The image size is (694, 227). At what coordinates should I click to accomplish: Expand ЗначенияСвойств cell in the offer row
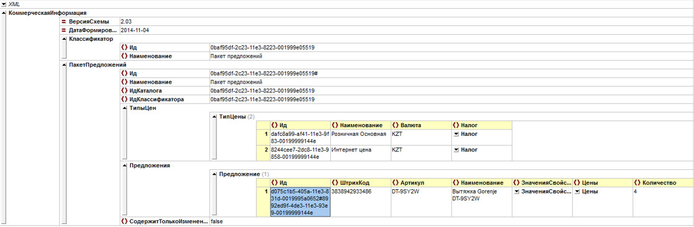tap(517, 192)
